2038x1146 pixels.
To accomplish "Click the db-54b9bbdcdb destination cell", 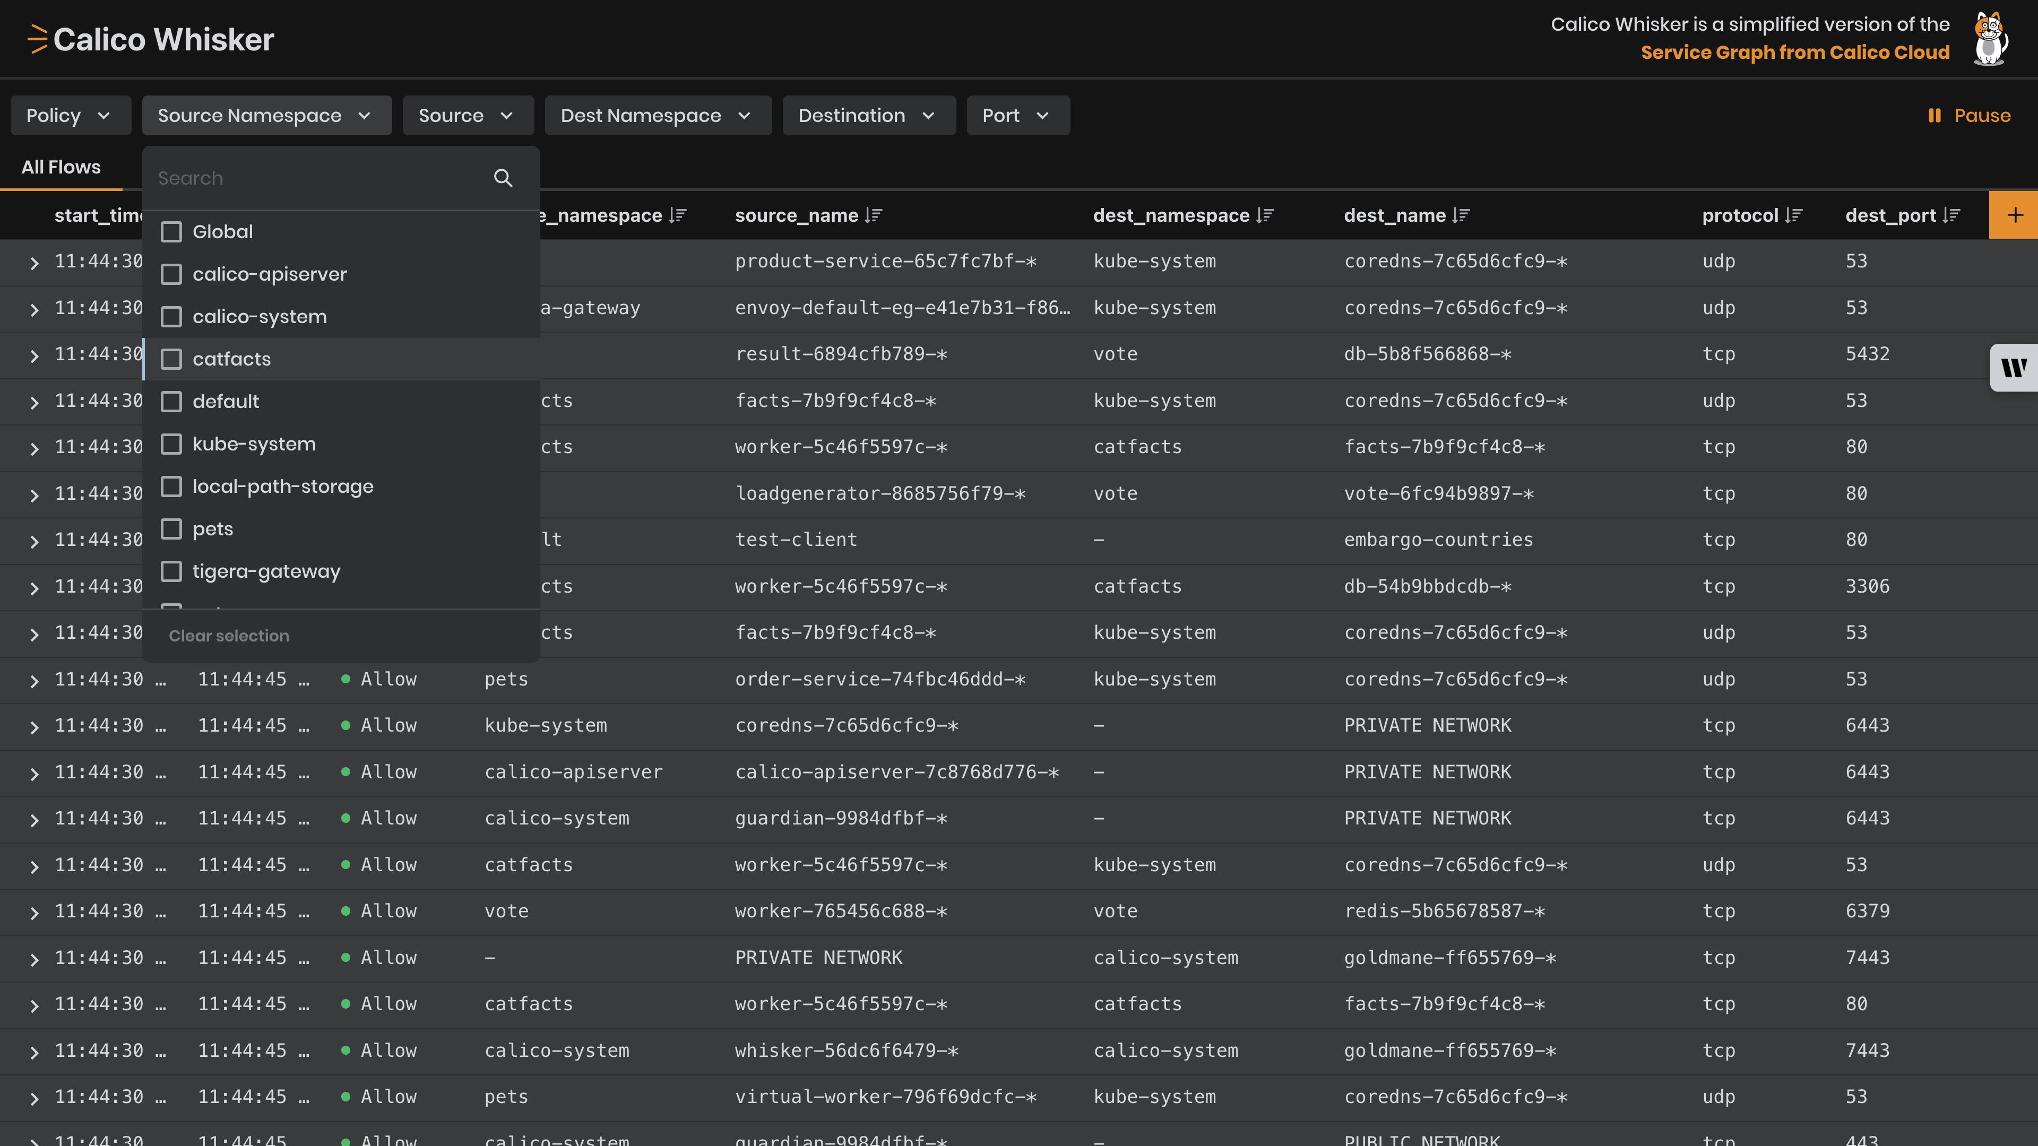I will pyautogui.click(x=1427, y=586).
